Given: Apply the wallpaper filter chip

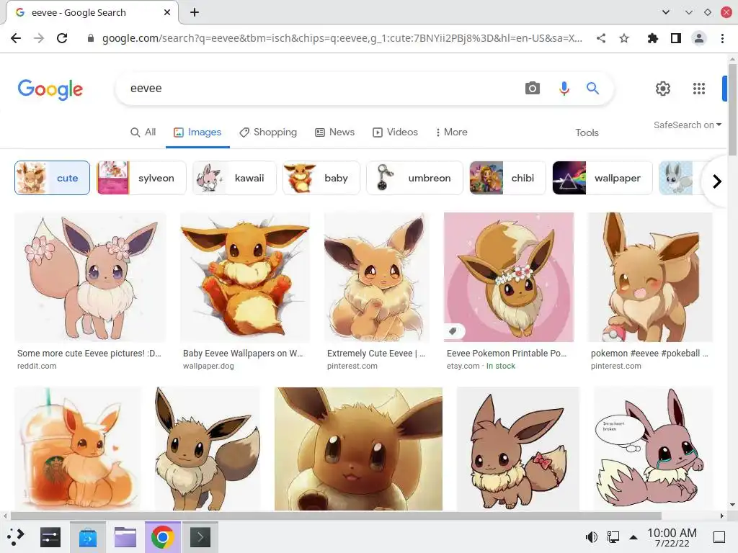Looking at the screenshot, I should pyautogui.click(x=603, y=178).
